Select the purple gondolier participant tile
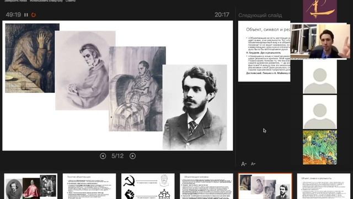 click(x=320, y=11)
